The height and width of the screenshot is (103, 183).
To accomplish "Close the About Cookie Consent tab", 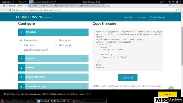I will [x=77, y=6].
